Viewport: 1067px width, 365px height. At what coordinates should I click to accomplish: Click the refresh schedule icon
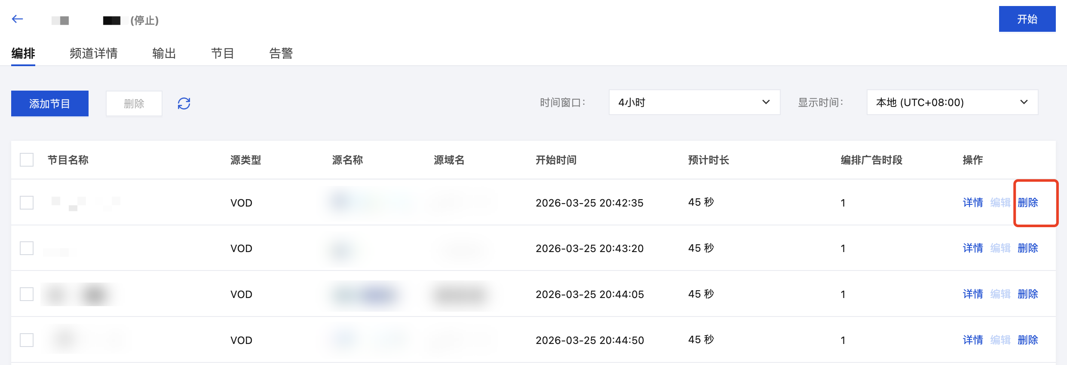pos(184,103)
